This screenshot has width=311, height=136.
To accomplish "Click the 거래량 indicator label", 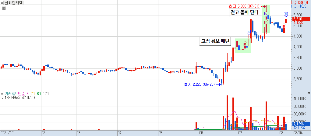I will coord(10,94).
